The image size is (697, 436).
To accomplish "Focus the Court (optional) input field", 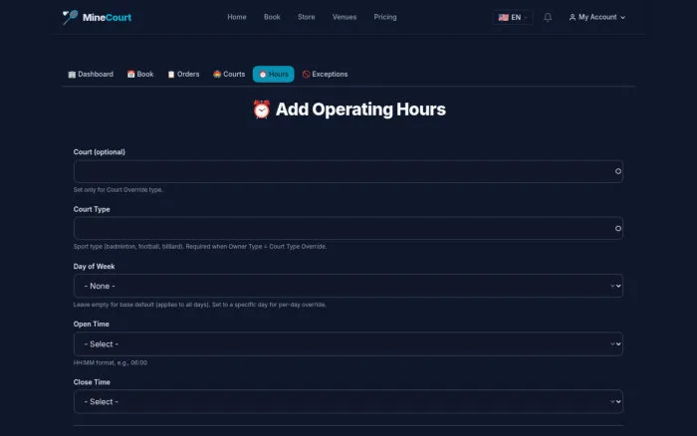I will pyautogui.click(x=348, y=171).
